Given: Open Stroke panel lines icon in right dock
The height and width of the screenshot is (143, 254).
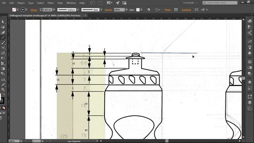Looking at the screenshot, I should tap(250, 62).
